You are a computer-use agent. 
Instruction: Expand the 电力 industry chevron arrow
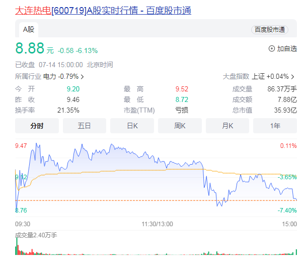[x=82, y=77]
